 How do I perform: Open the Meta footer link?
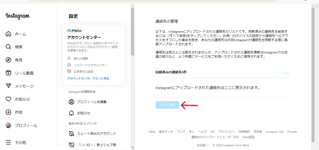(152, 132)
